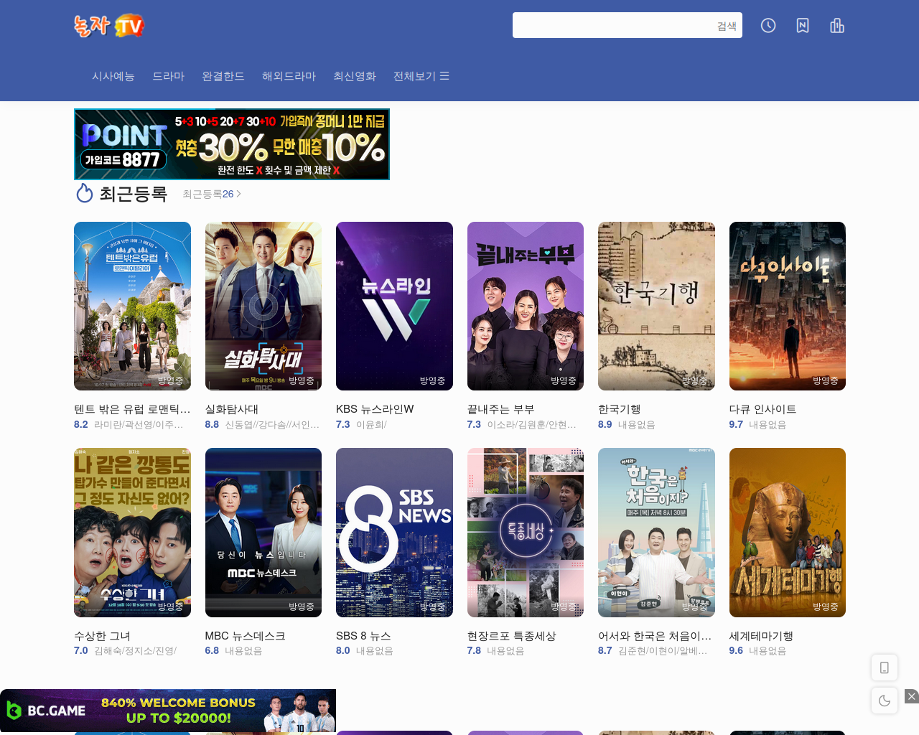Image resolution: width=919 pixels, height=735 pixels.
Task: Focus the search input field
Action: click(x=613, y=25)
